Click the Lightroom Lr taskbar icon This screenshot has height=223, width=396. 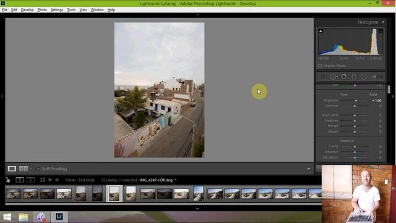point(59,217)
